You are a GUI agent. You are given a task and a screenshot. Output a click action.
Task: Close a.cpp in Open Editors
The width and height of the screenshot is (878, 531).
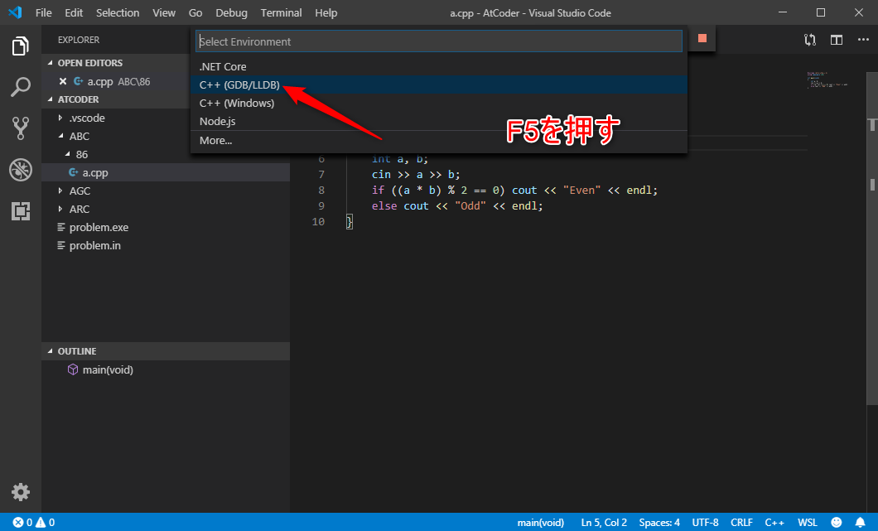click(x=63, y=82)
